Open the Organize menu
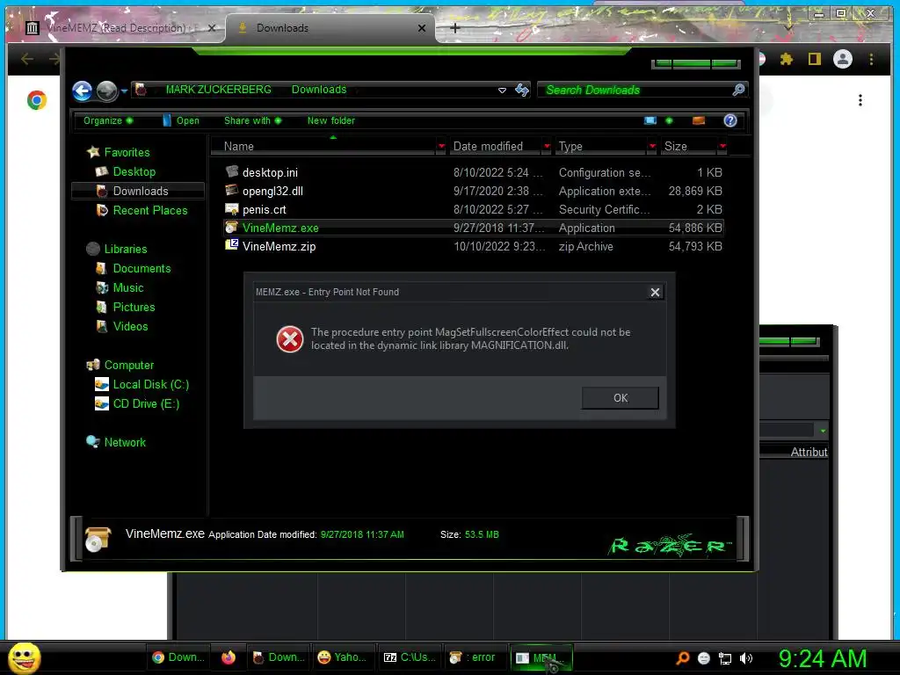Viewport: 900px width, 675px height. click(x=108, y=120)
